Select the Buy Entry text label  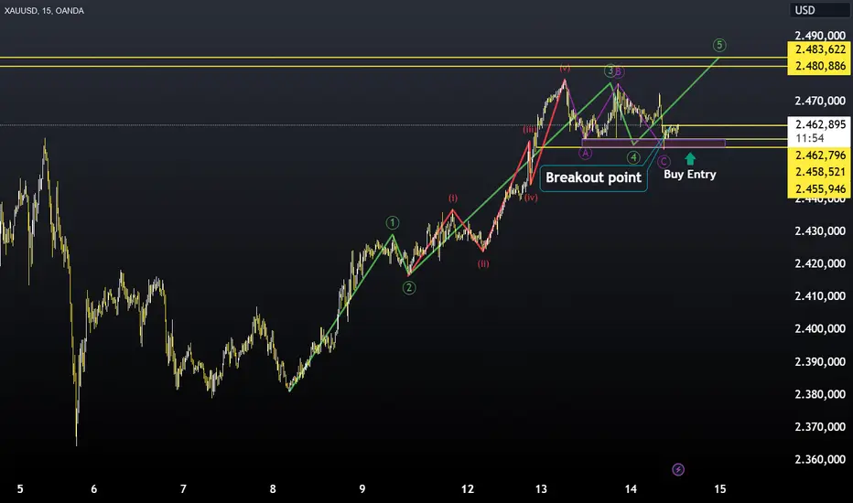tap(690, 175)
